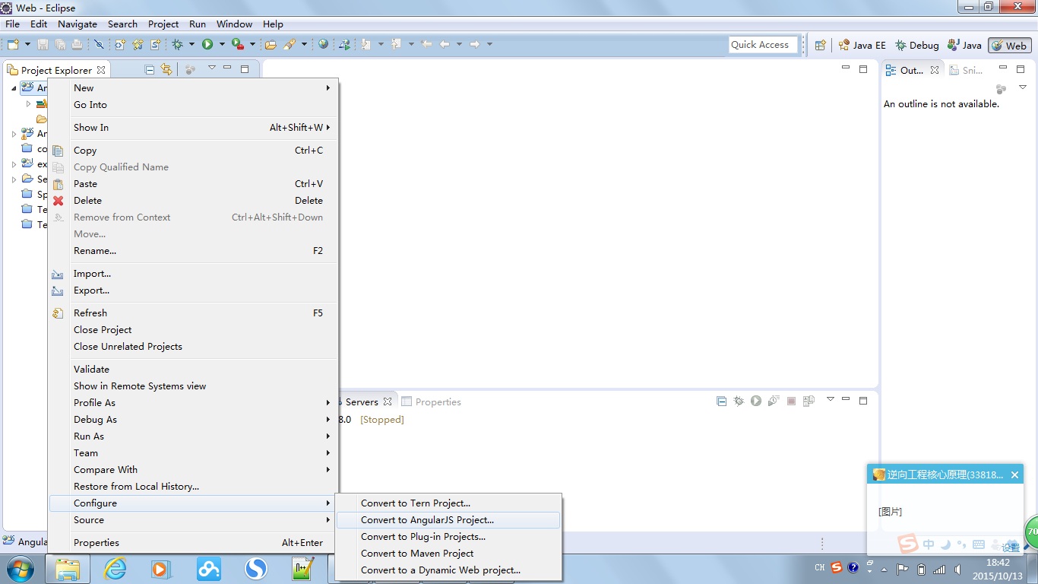Click Start server in profile mode icon
Screen dimensions: 1038x584
point(774,401)
